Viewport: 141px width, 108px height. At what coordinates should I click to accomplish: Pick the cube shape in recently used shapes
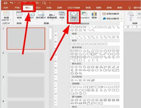pos(76,27)
